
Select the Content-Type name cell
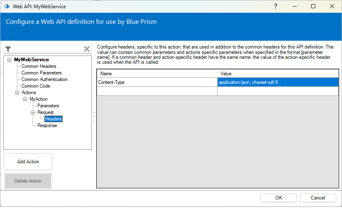[x=157, y=82]
